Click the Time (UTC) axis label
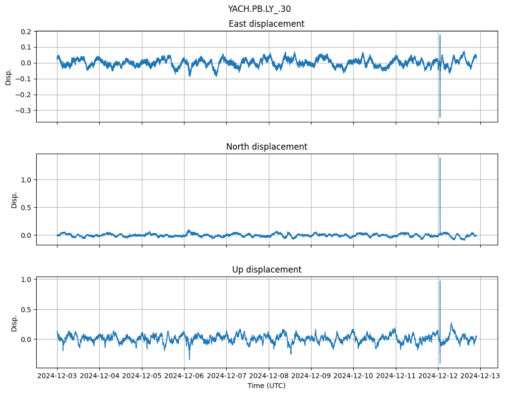The image size is (505, 394). click(266, 386)
